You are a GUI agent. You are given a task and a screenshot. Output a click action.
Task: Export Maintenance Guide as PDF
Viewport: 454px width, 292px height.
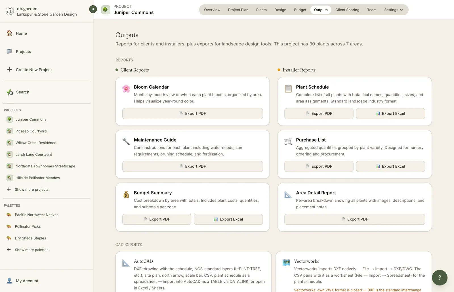click(x=192, y=166)
